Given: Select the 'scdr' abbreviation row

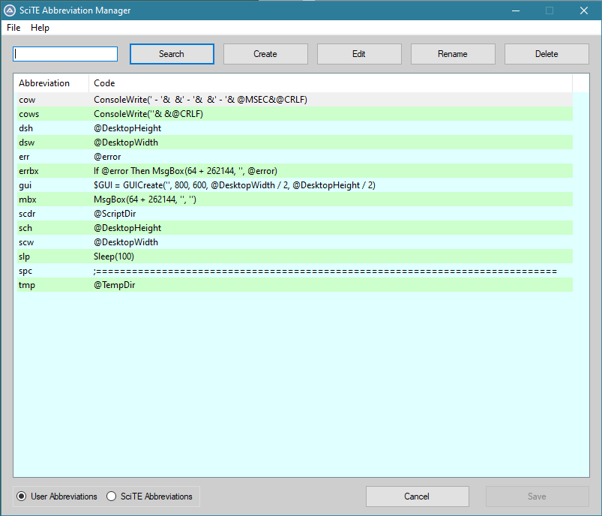Looking at the screenshot, I should [295, 214].
